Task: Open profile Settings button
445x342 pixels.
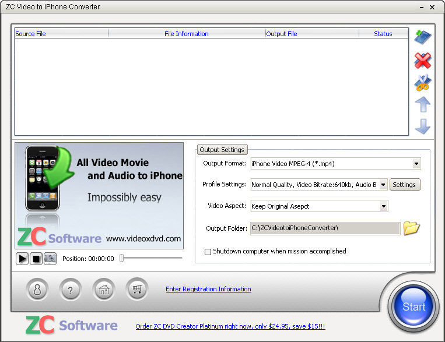Action: 404,185
